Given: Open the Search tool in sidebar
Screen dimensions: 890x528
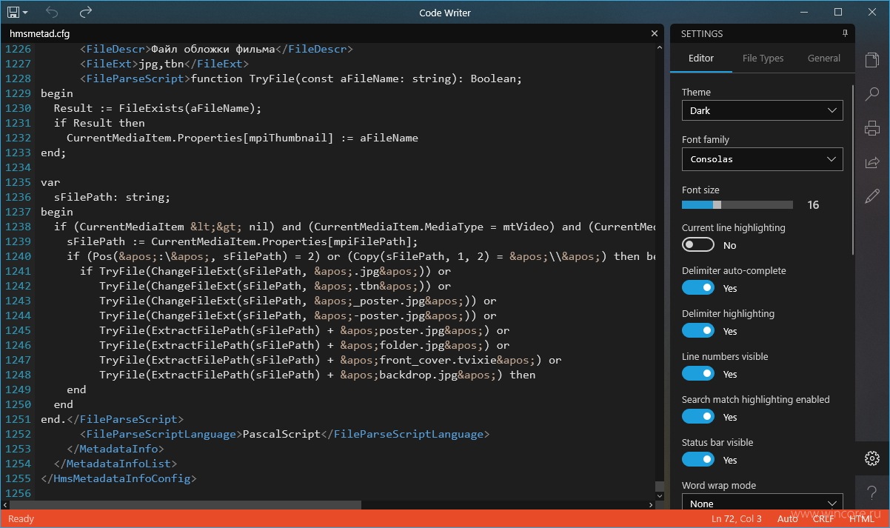Looking at the screenshot, I should click(872, 94).
